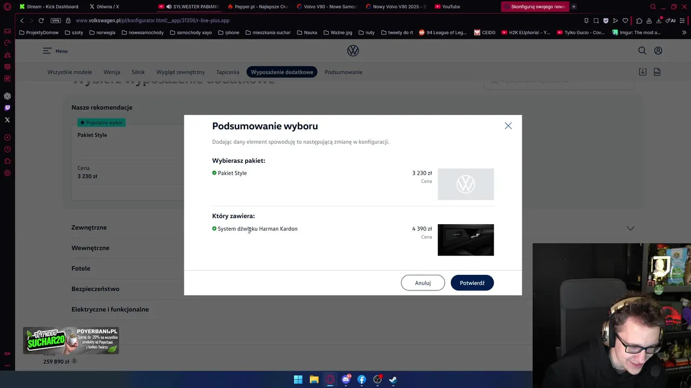Switch to Stream - Kick Dashboard tab

tap(49, 6)
